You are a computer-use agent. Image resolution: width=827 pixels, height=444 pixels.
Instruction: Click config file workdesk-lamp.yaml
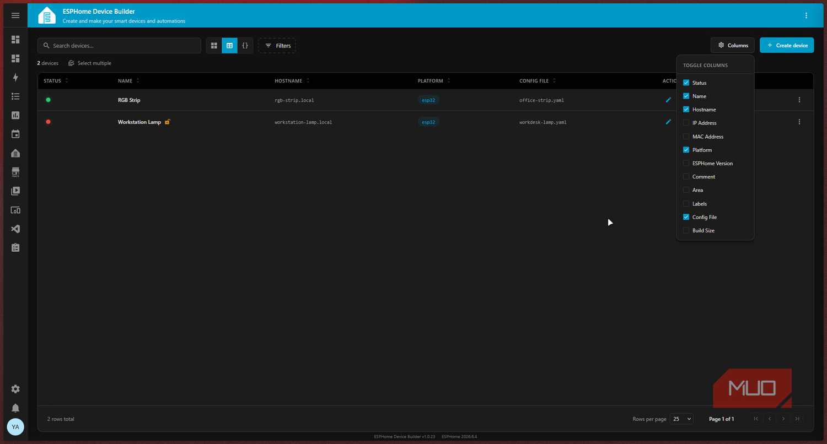tap(543, 122)
